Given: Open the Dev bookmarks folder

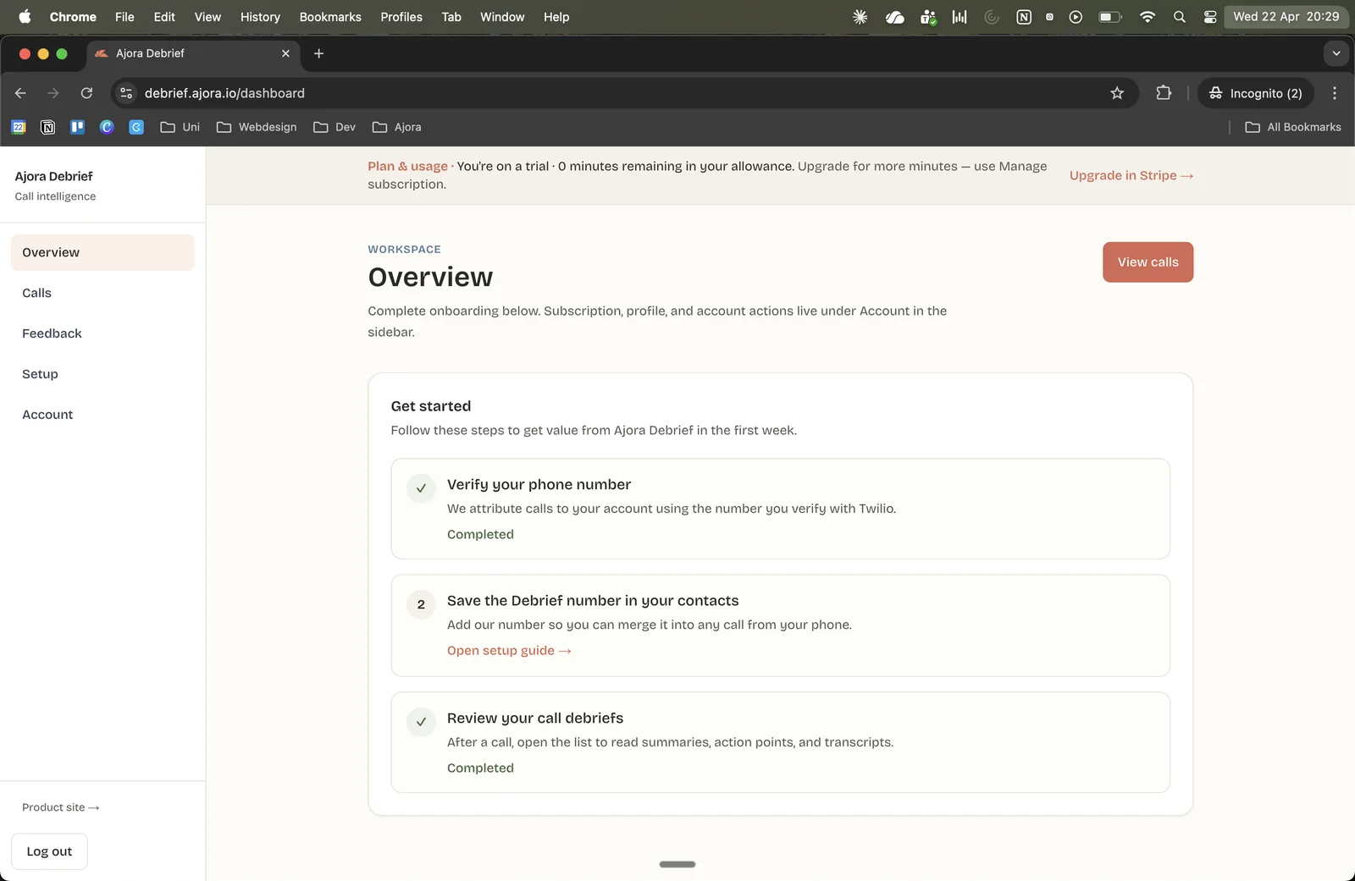Looking at the screenshot, I should tap(335, 127).
